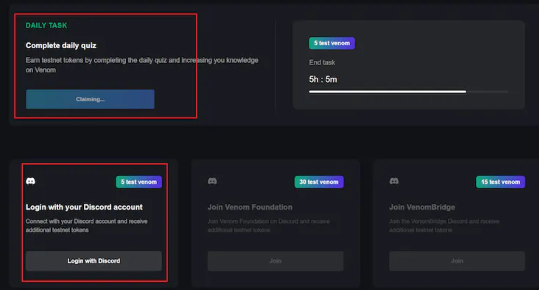Click the DAILY TASK heading
This screenshot has height=290, width=539.
pyautogui.click(x=46, y=25)
